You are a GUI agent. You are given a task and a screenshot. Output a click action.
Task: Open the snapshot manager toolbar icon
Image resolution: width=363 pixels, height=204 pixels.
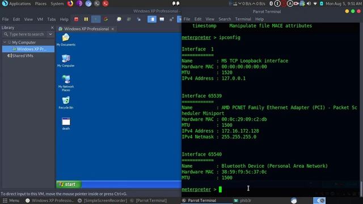pyautogui.click(x=138, y=19)
